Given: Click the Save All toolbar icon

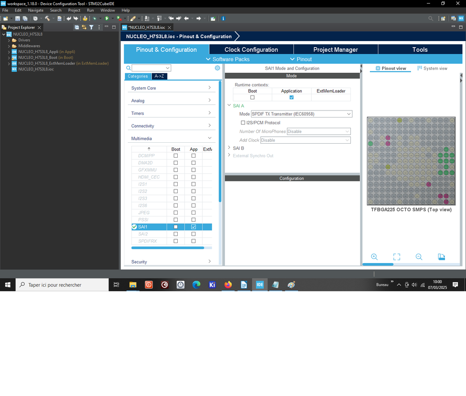Looking at the screenshot, I should pos(25,18).
